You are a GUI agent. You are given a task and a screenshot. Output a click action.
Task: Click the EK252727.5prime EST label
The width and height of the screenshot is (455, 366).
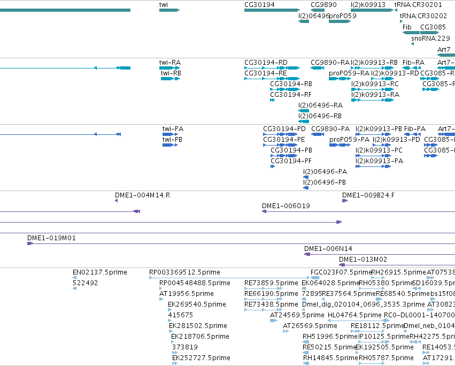pos(201,358)
